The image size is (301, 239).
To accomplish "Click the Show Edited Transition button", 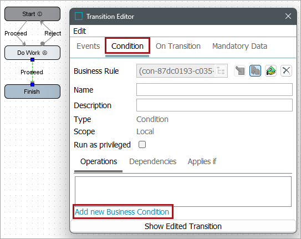I will click(x=183, y=226).
